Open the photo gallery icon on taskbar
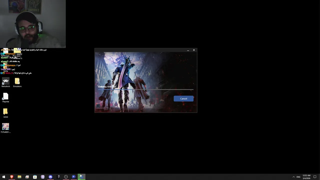 pos(27,177)
